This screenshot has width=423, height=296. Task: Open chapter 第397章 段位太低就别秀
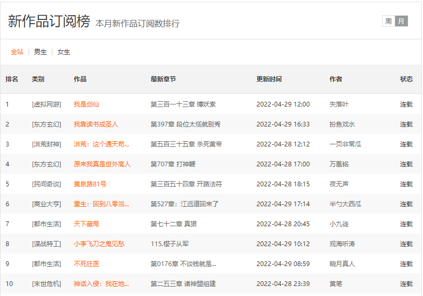click(x=186, y=124)
